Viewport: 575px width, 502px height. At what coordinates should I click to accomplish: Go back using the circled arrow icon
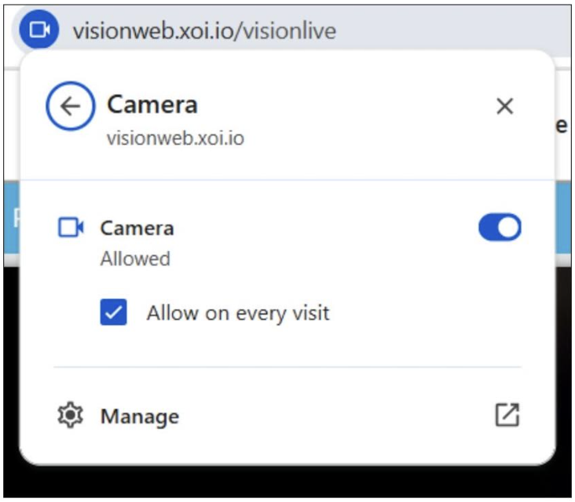coord(70,107)
